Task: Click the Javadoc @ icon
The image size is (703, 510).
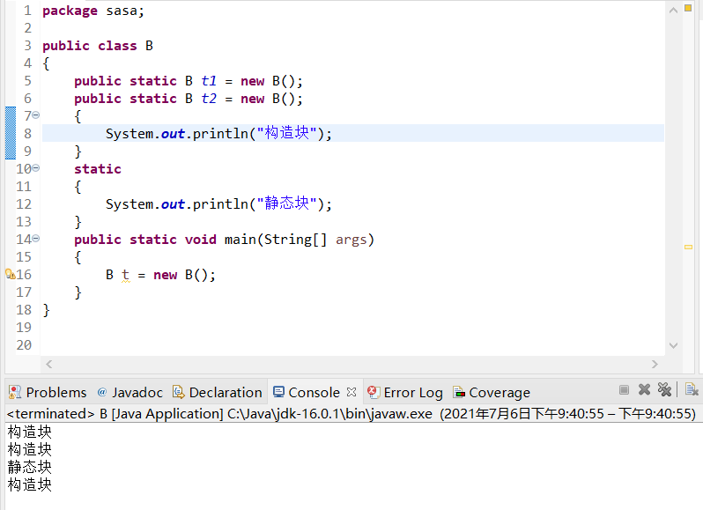Action: click(102, 392)
